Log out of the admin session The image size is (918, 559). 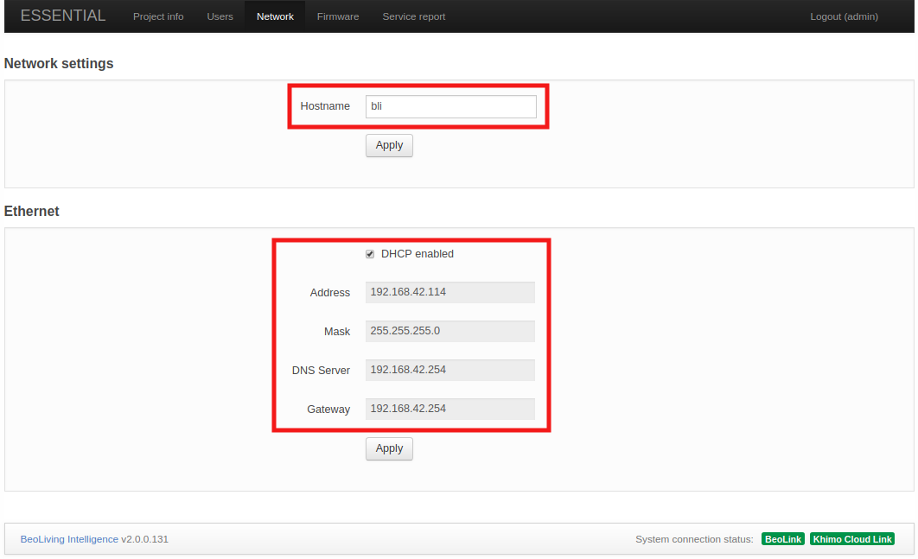tap(844, 16)
